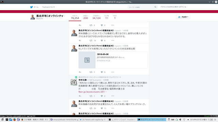Click the magnifier icon in the search box
The width and height of the screenshot is (218, 122).
(155, 7)
